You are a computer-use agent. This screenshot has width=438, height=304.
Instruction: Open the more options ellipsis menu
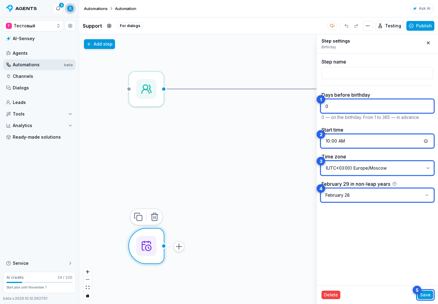[368, 26]
